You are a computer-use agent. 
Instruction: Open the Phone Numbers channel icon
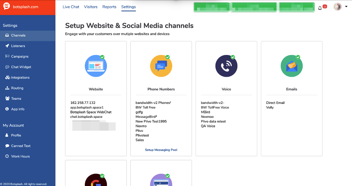click(x=161, y=66)
